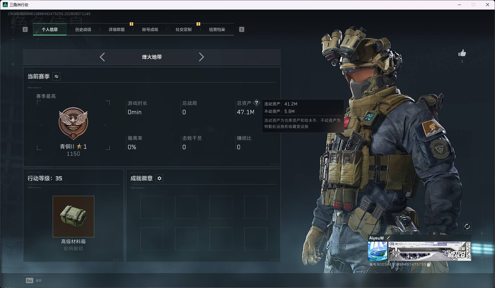Switch to the 历史战绩 tab
495x288 pixels.
[x=83, y=29]
